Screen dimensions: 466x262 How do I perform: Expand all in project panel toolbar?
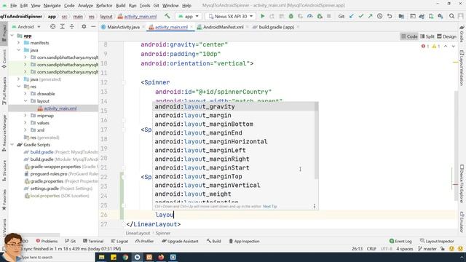click(63, 27)
